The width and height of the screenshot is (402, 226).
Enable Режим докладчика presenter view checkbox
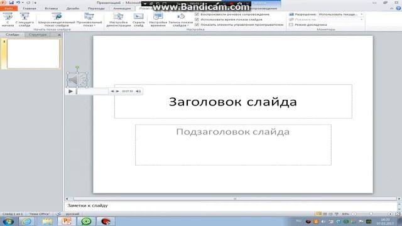click(x=291, y=24)
